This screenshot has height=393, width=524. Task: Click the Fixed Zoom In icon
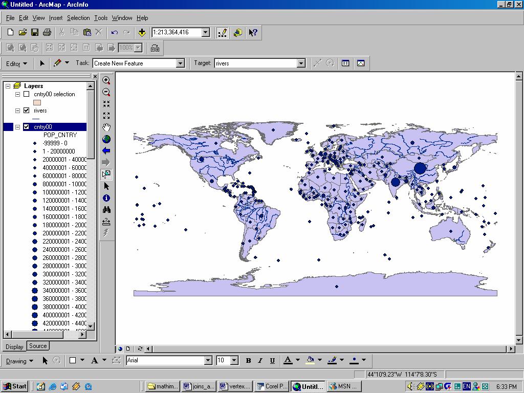(106, 104)
